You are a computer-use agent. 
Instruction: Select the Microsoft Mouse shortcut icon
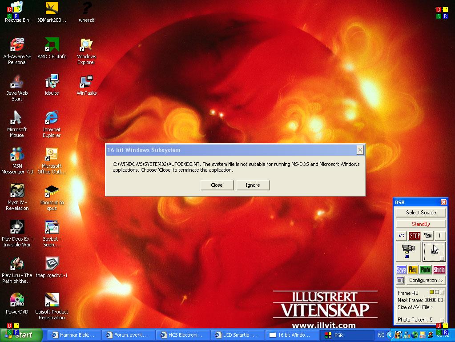pyautogui.click(x=17, y=125)
